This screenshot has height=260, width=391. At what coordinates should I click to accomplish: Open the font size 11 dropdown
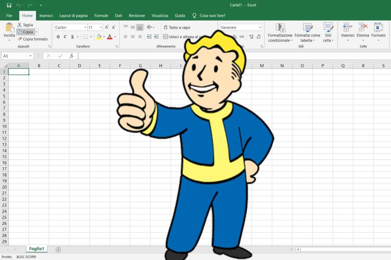click(101, 28)
